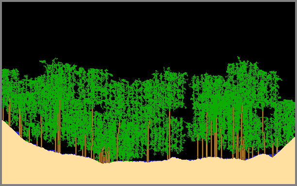
Task: Click the steep sand slope on the left edge
Action: [x=11, y=136]
